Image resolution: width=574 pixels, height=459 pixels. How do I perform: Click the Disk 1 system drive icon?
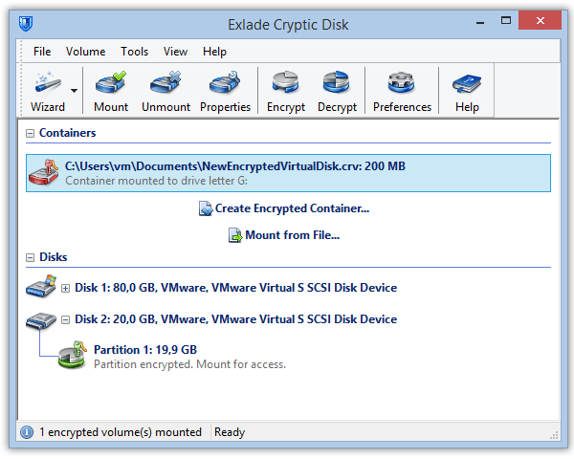point(41,286)
